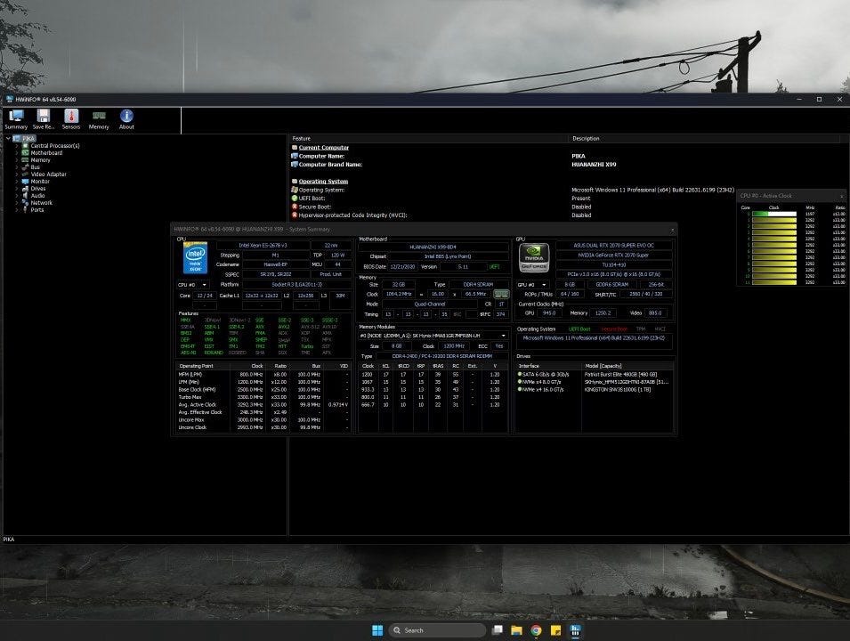Screen dimensions: 850x641
Task: Expand the Motherboard tree node
Action: [17, 153]
